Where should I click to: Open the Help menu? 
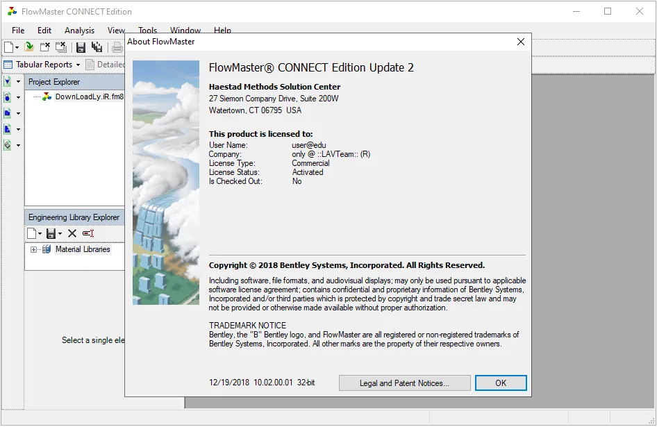(x=222, y=30)
